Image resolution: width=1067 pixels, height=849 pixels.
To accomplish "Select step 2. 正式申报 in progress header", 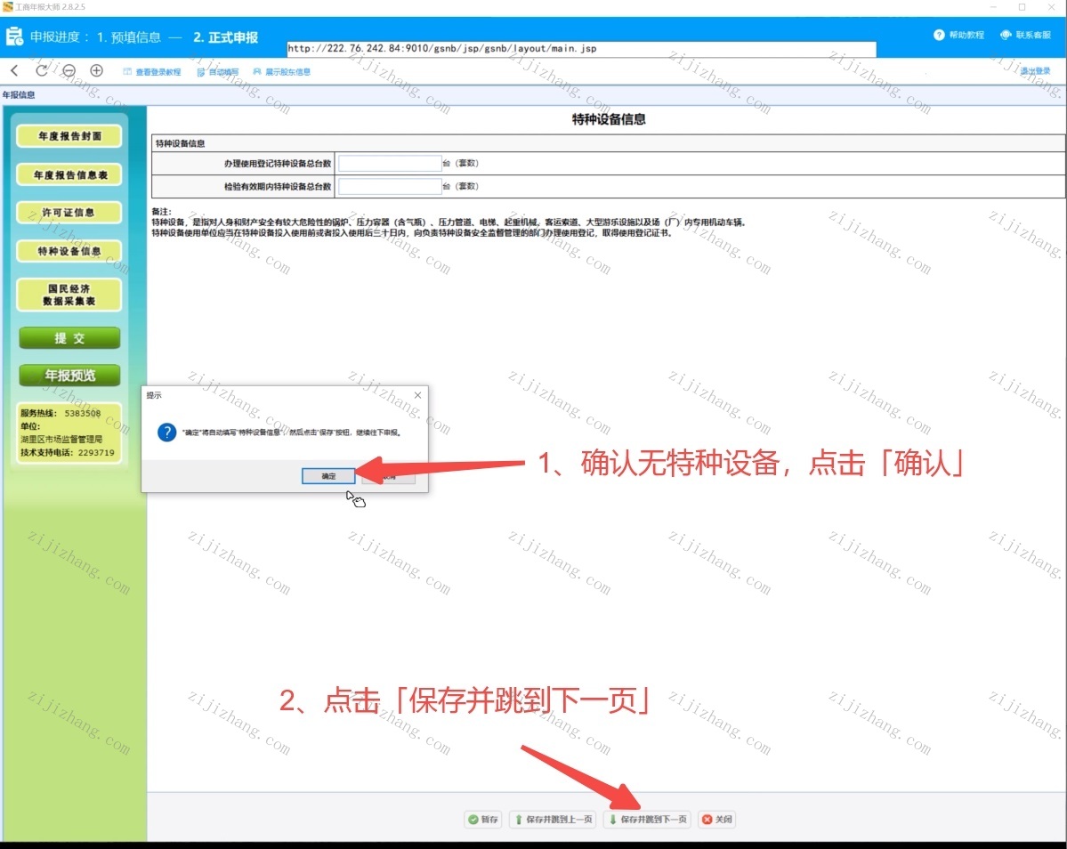I will tap(225, 36).
